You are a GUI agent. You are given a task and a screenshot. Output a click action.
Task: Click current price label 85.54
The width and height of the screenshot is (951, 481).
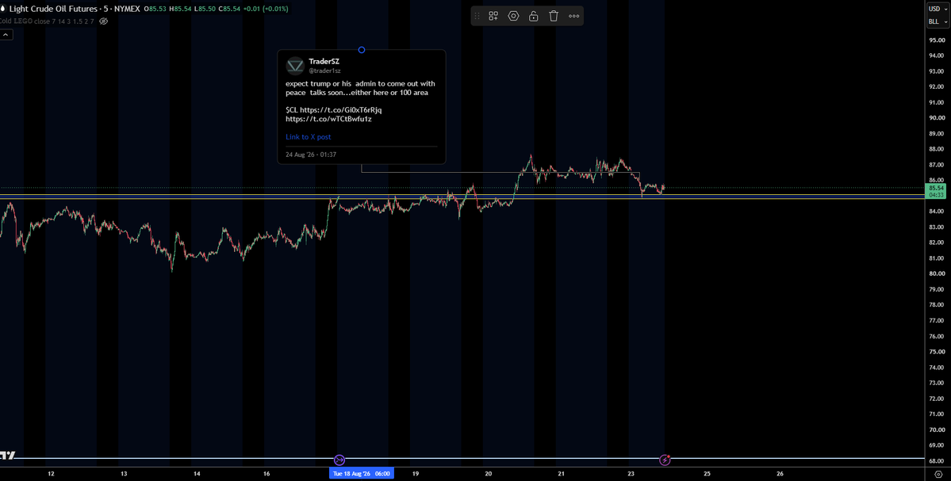click(x=937, y=189)
